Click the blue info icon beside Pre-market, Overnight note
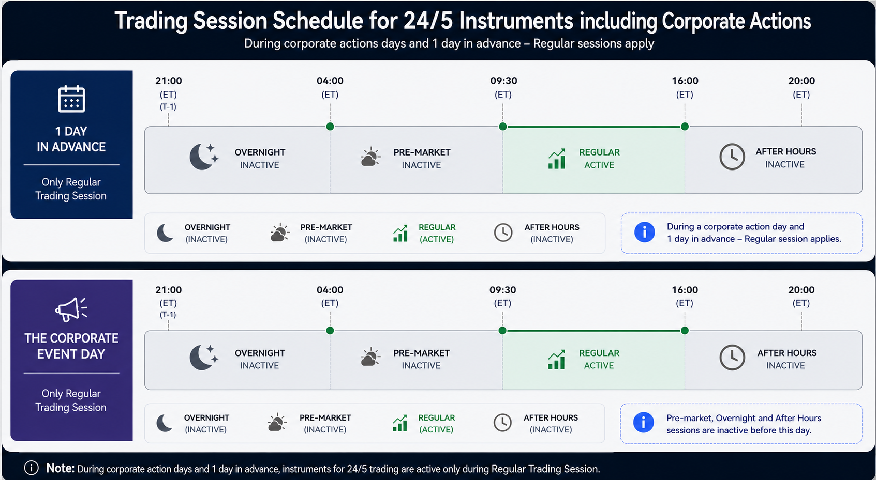 [643, 423]
